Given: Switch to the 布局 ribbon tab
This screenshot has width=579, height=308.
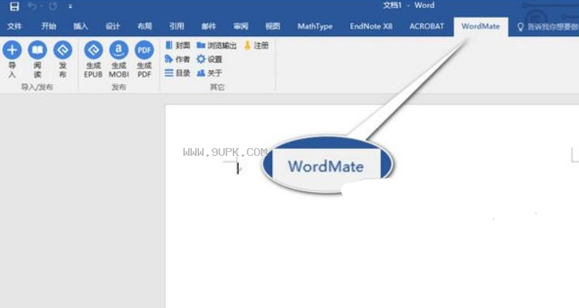Looking at the screenshot, I should [145, 26].
